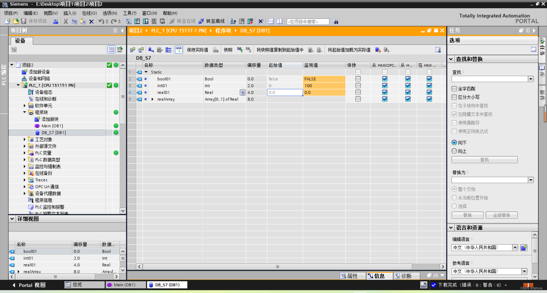Click the Snapshot button
Screen dimensions: 547x293
228,50
